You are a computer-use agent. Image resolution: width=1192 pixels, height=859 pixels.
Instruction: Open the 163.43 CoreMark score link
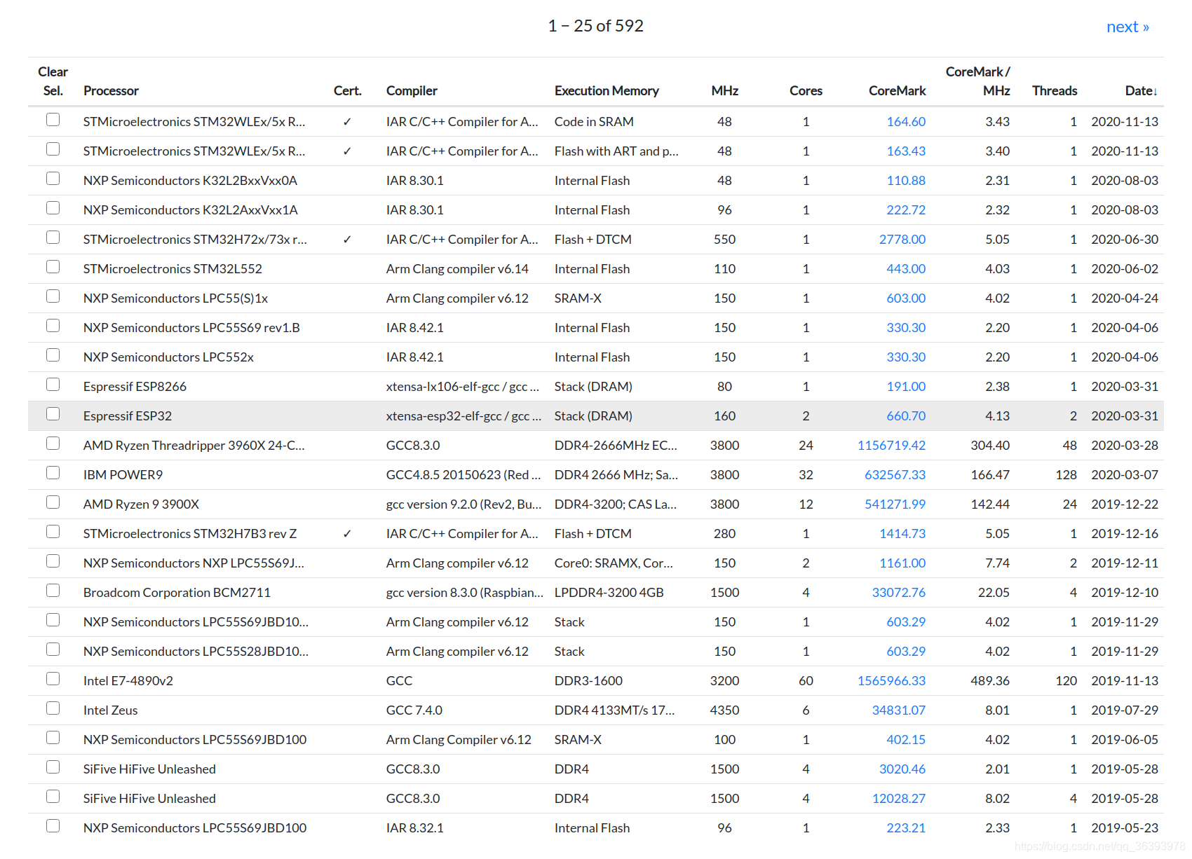(x=906, y=151)
